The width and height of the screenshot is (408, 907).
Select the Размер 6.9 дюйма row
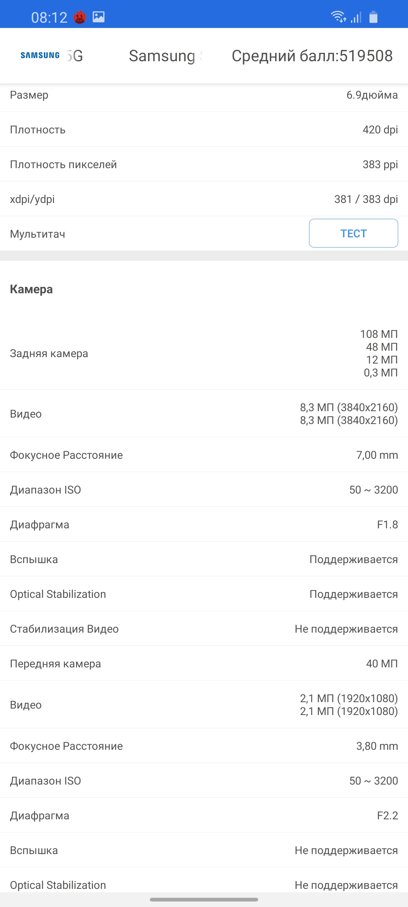coord(204,95)
